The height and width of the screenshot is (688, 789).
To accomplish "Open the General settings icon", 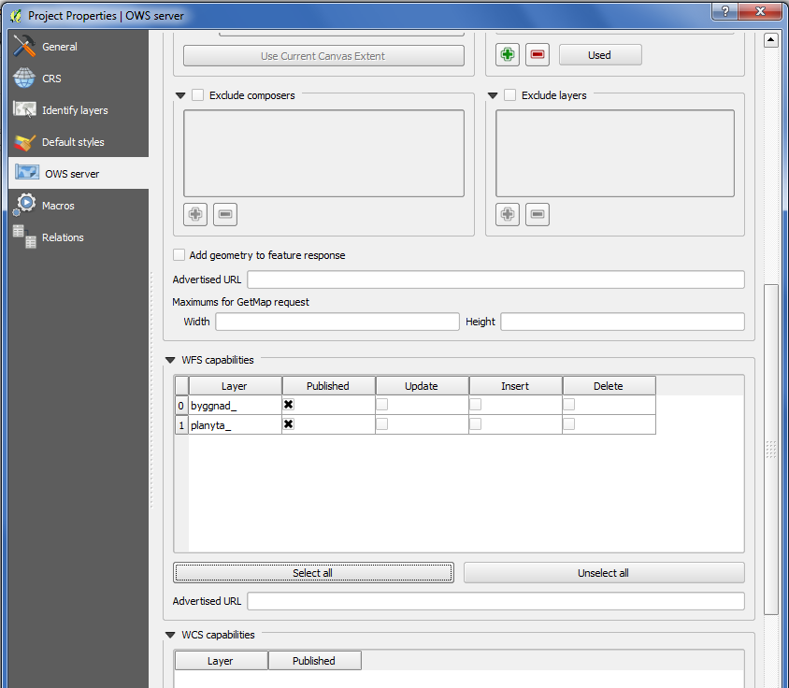I will tap(24, 46).
